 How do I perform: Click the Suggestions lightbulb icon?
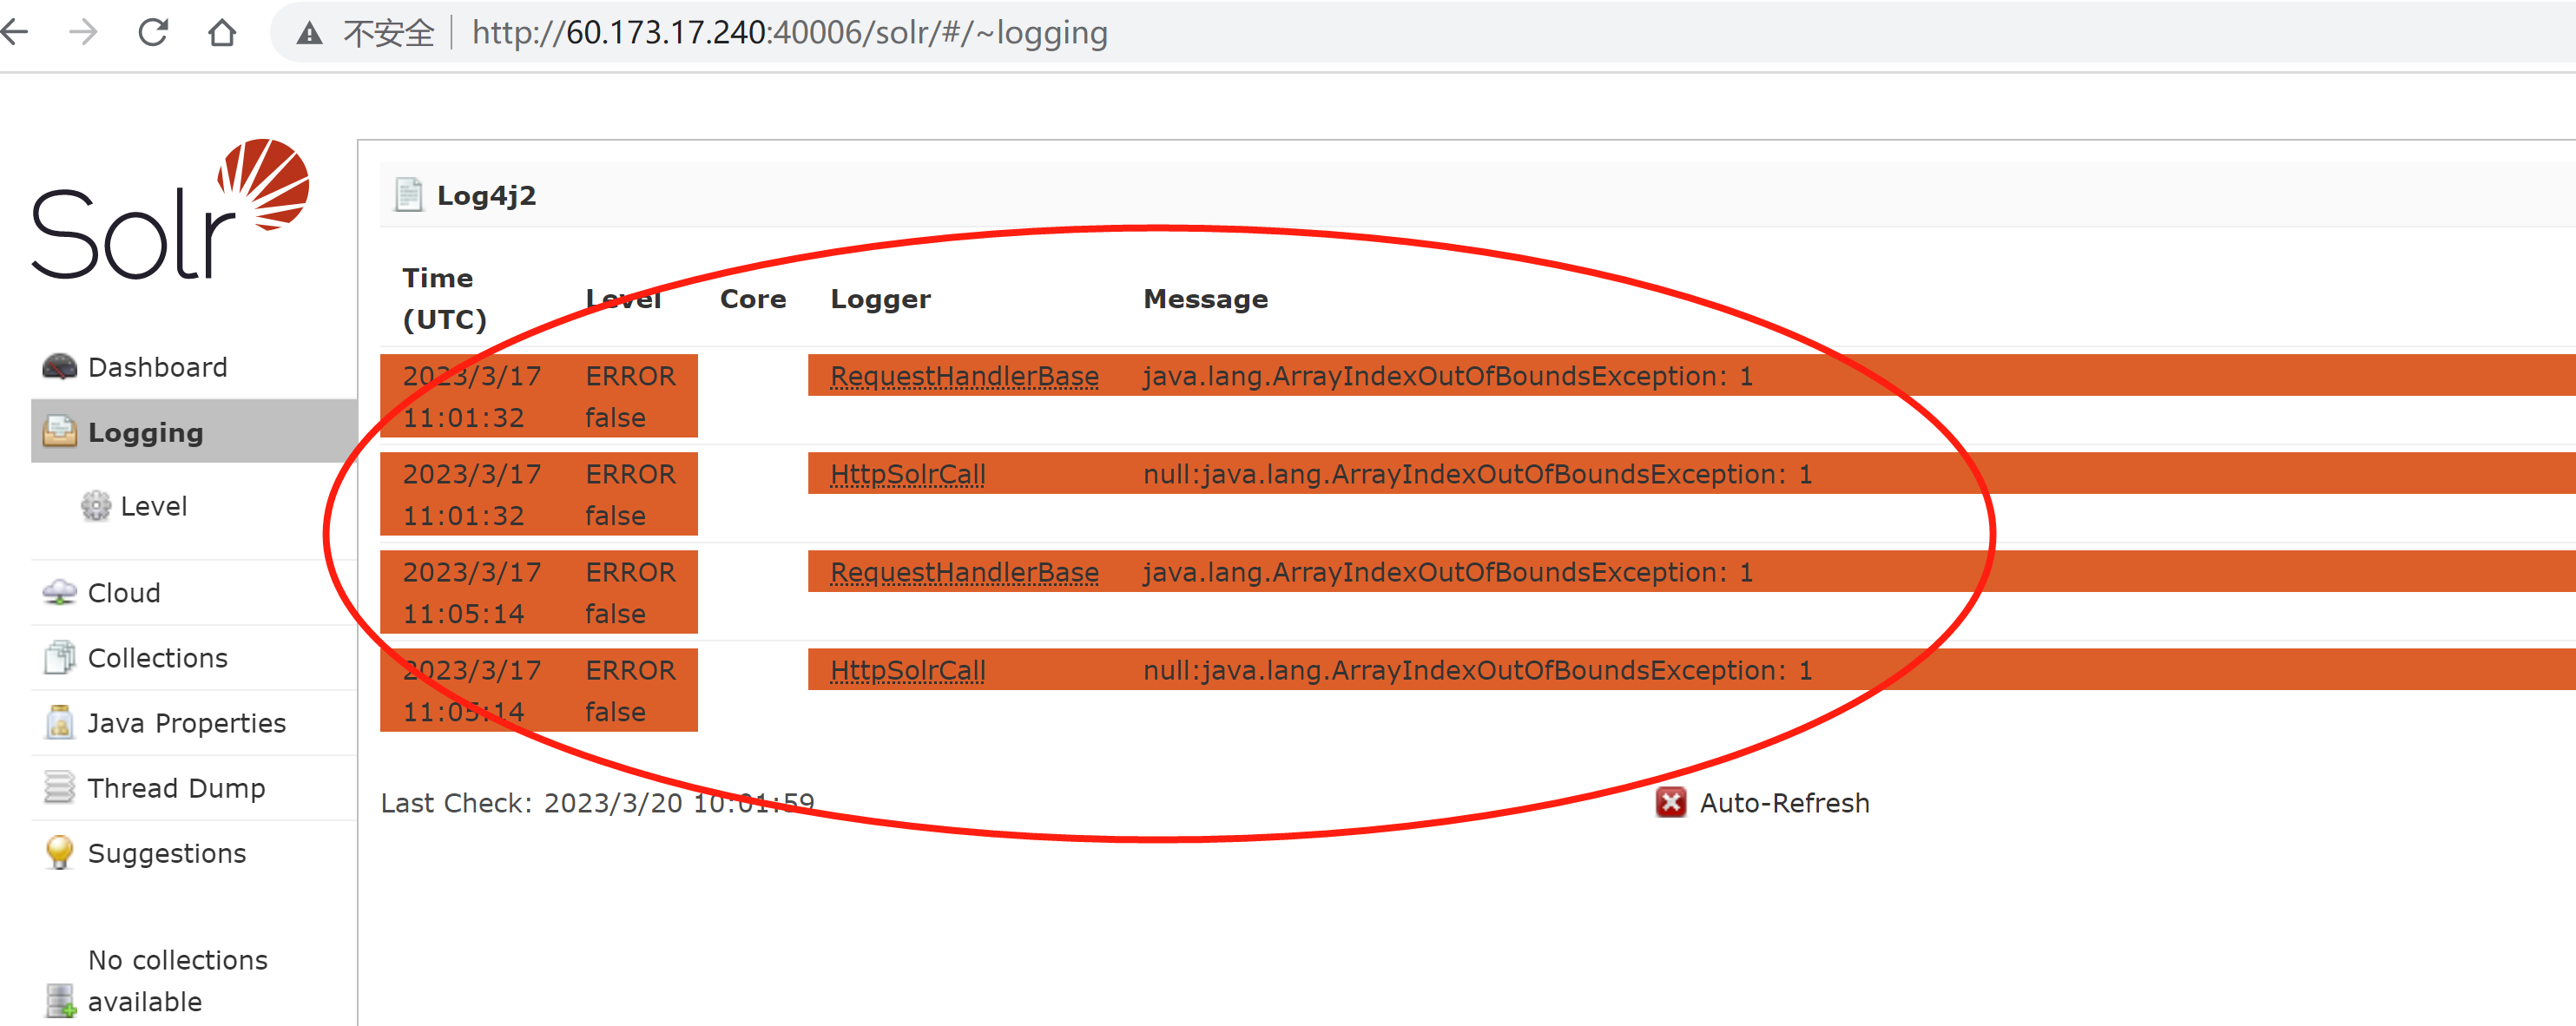[x=59, y=852]
